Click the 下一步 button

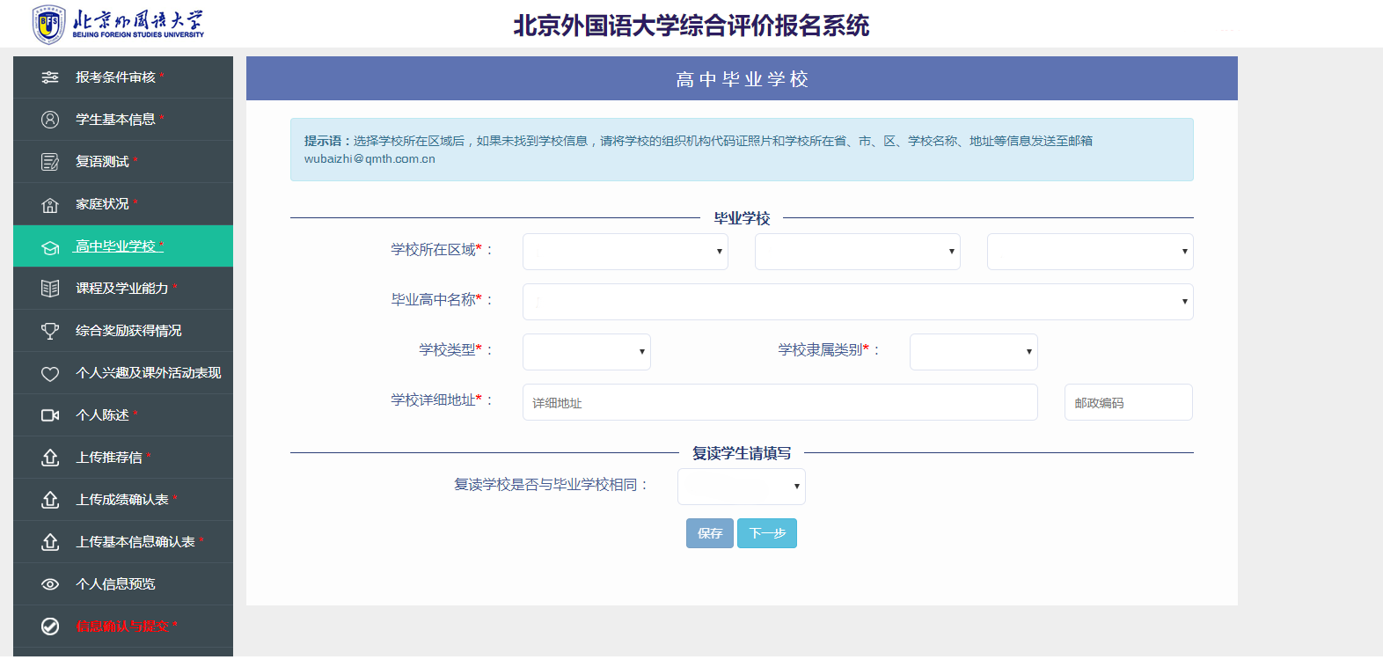[767, 533]
